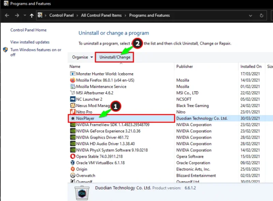The height and width of the screenshot is (201, 273).
Task: Click the Forward navigation arrow
Action: [17, 15]
